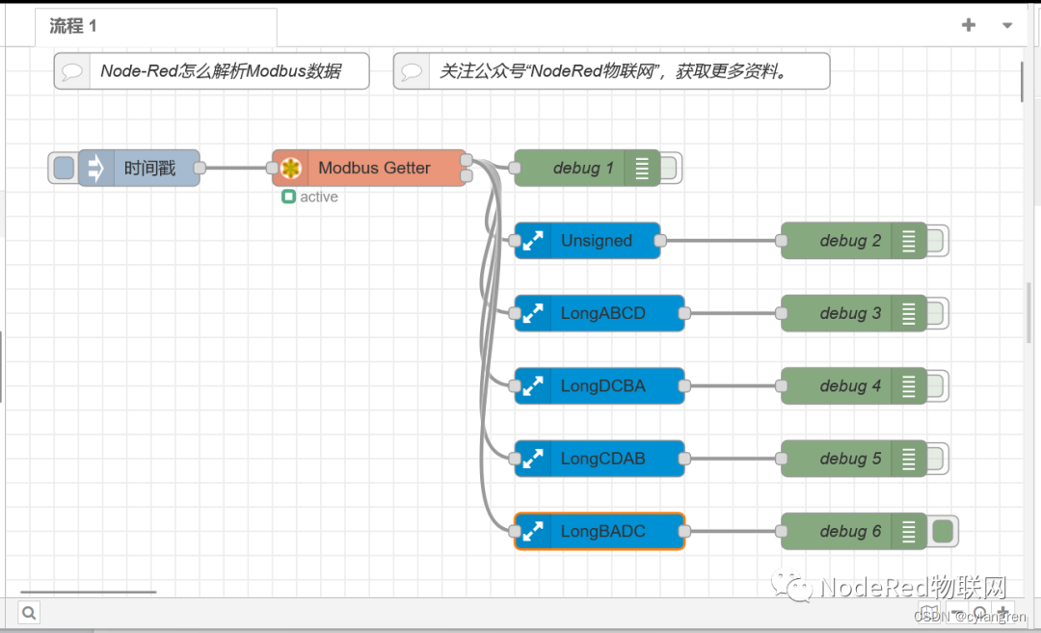Click the inject button on the 时间戳 node
Viewport: 1041px width, 633px height.
pos(62,168)
